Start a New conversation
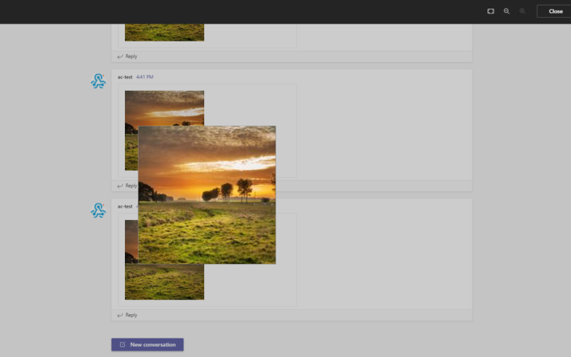Screen dimensions: 571x357 (148, 345)
